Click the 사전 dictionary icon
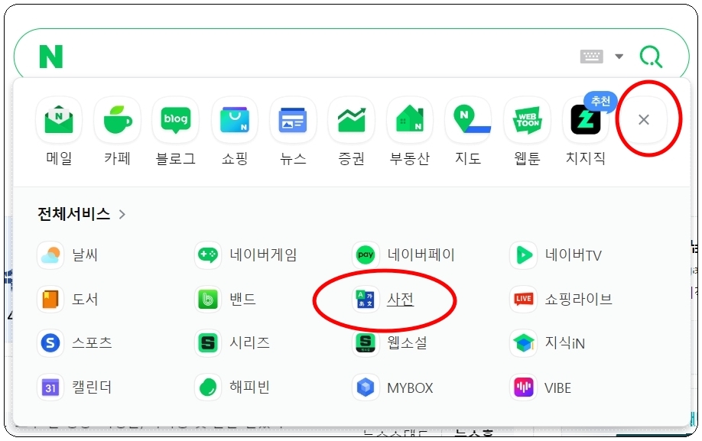This screenshot has width=702, height=441. pyautogui.click(x=366, y=299)
